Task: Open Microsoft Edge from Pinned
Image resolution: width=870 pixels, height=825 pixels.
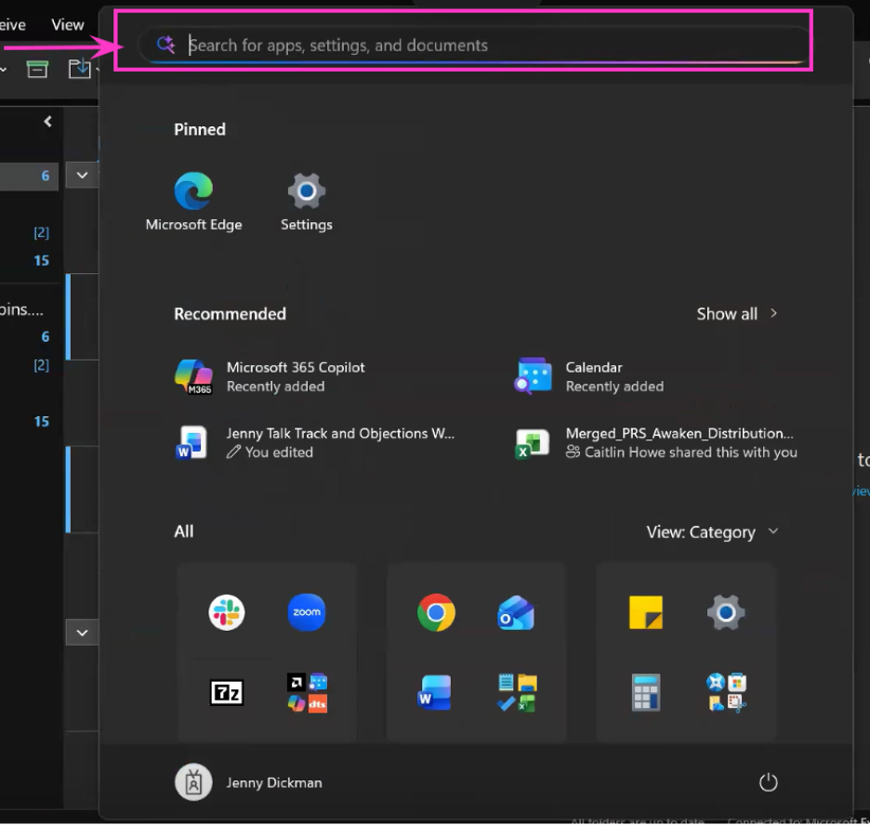Action: tap(193, 202)
